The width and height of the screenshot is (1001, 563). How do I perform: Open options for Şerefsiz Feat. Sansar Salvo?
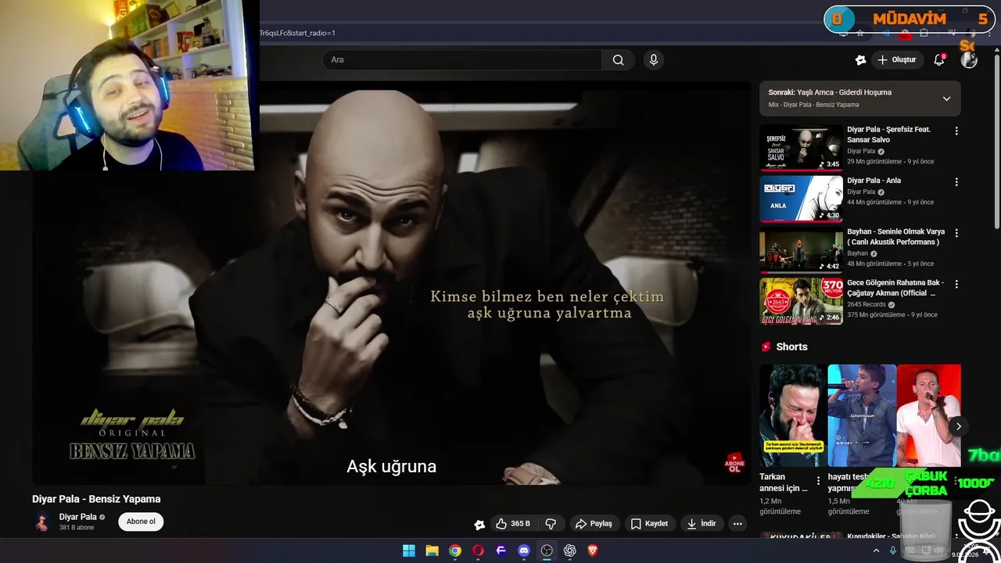[956, 131]
